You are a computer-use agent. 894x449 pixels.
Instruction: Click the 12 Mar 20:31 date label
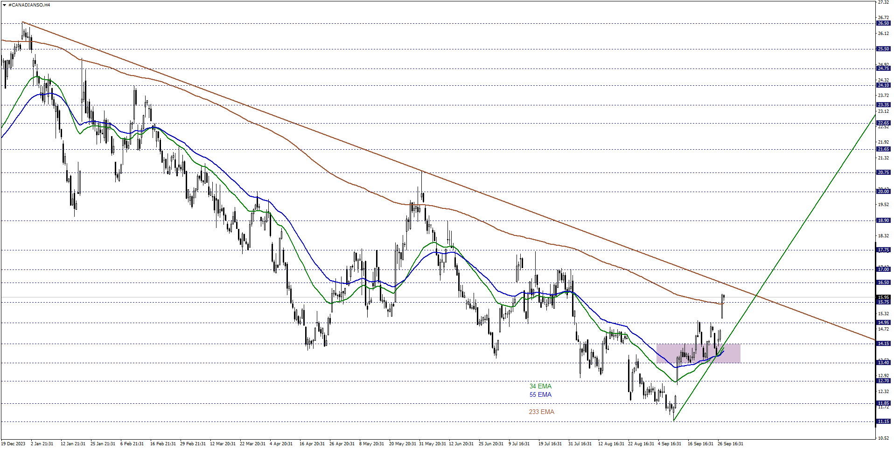pos(223,444)
